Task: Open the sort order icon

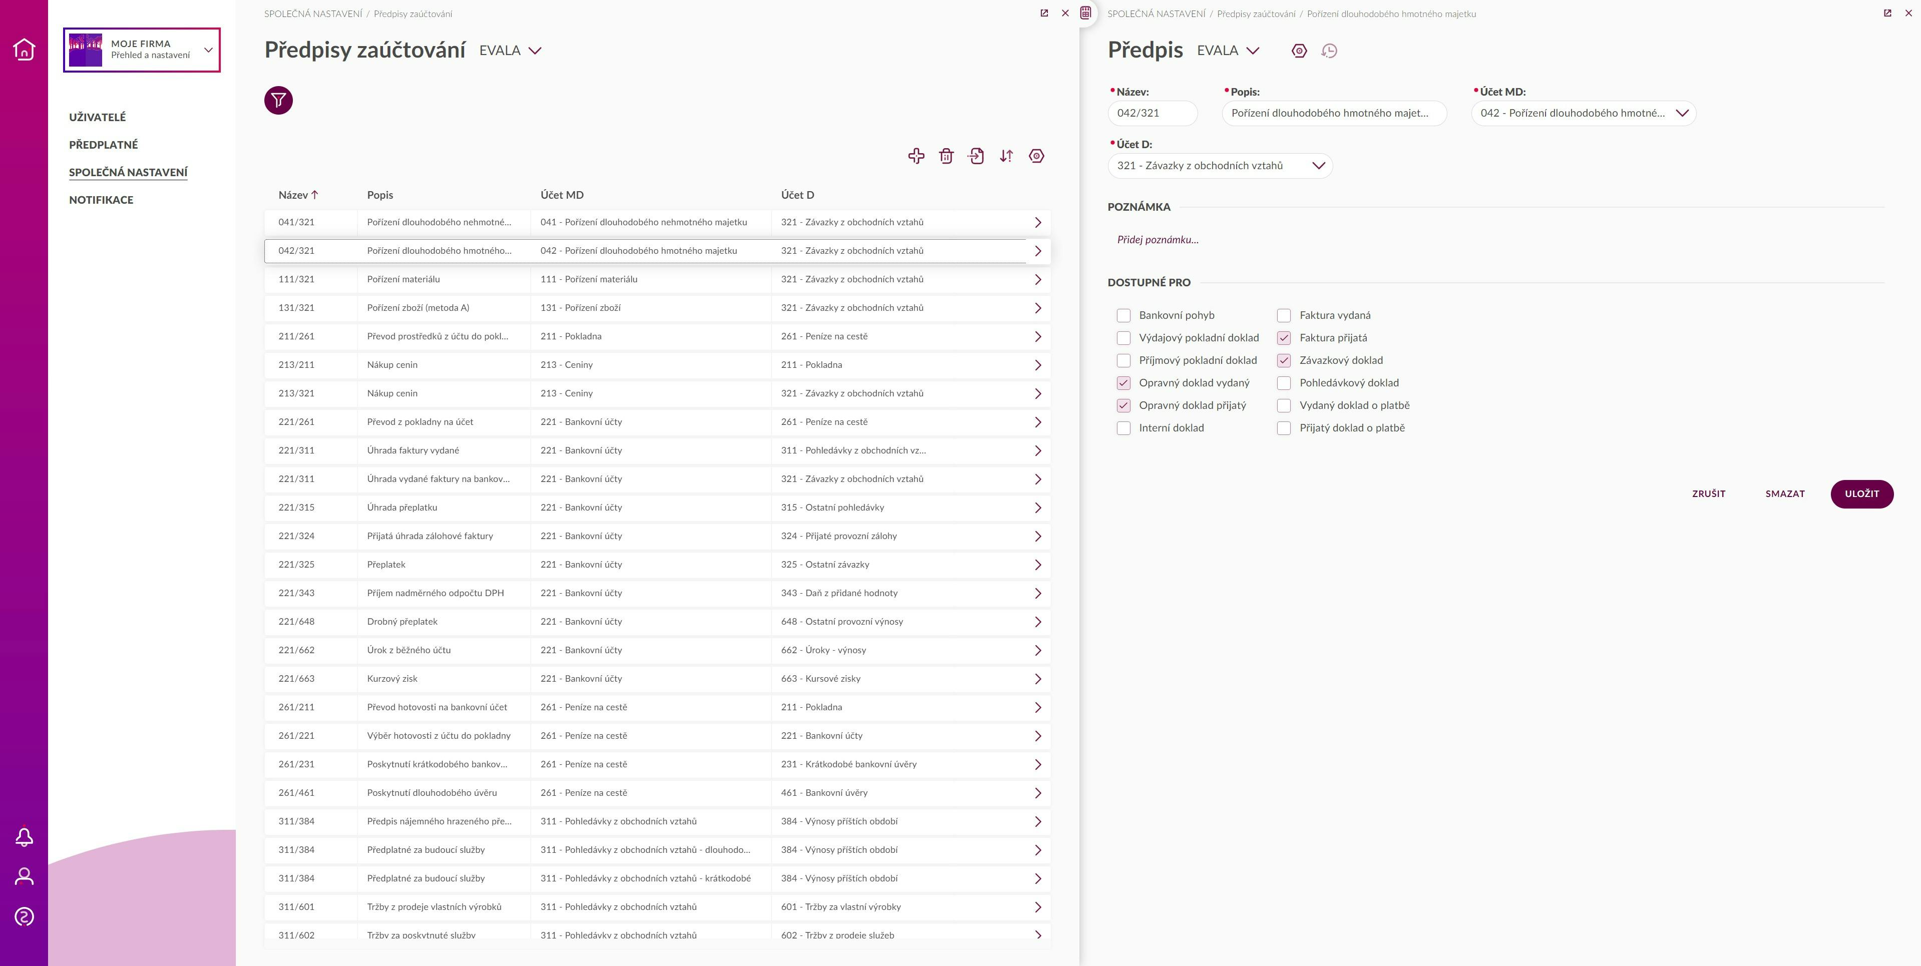Action: click(1006, 156)
